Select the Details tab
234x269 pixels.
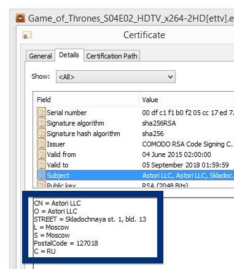tap(69, 55)
